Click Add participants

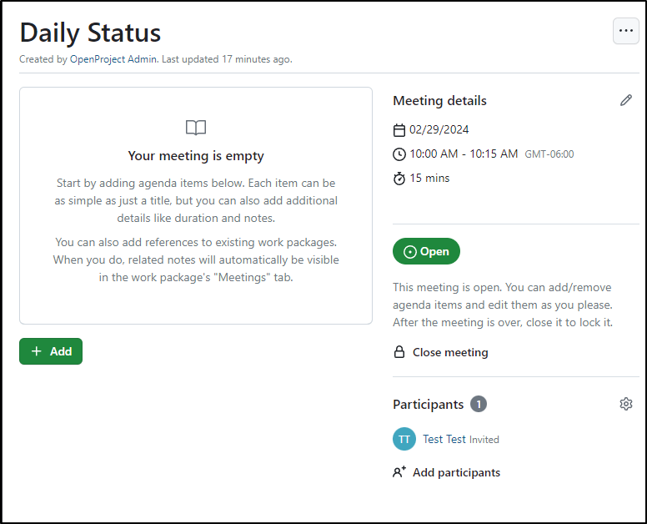click(x=456, y=472)
